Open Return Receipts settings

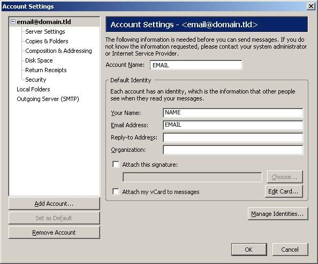coord(46,70)
